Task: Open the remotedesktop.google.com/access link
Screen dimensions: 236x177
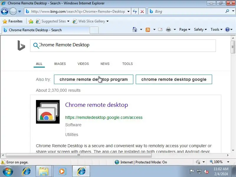Action: point(104,117)
